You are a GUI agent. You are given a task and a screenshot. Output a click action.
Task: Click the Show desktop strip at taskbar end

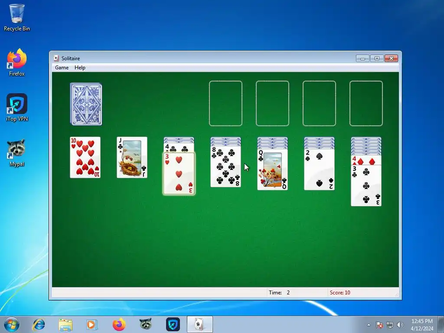[441, 324]
